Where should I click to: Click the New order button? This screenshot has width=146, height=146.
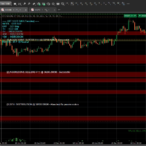[6, 4]
